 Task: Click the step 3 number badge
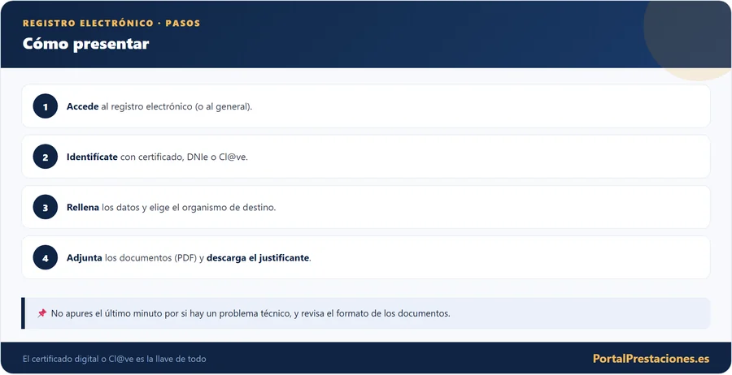46,207
